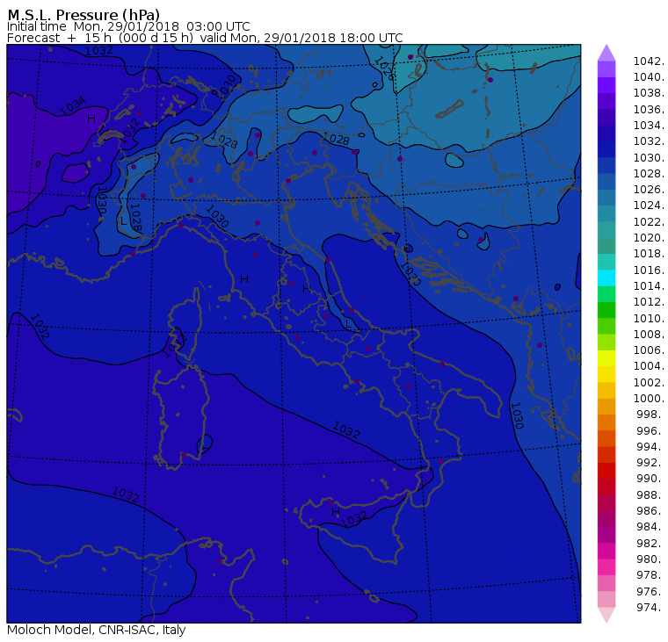The image size is (668, 642).
Task: Click the H marker beside the 1034 isobar
Action: [91, 119]
